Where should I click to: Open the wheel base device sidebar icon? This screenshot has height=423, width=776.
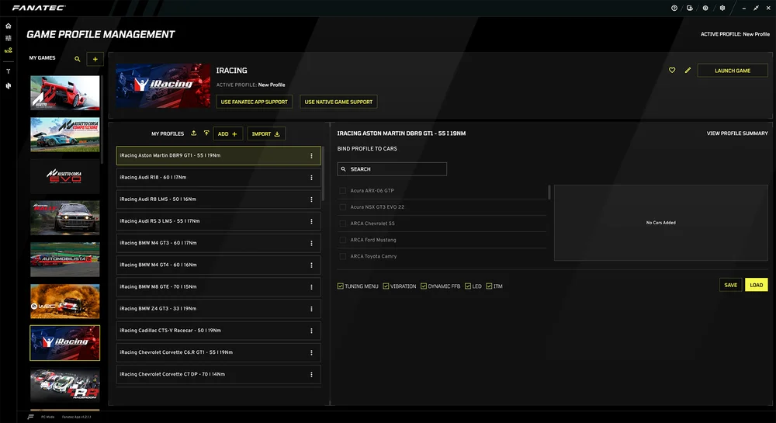[9, 71]
